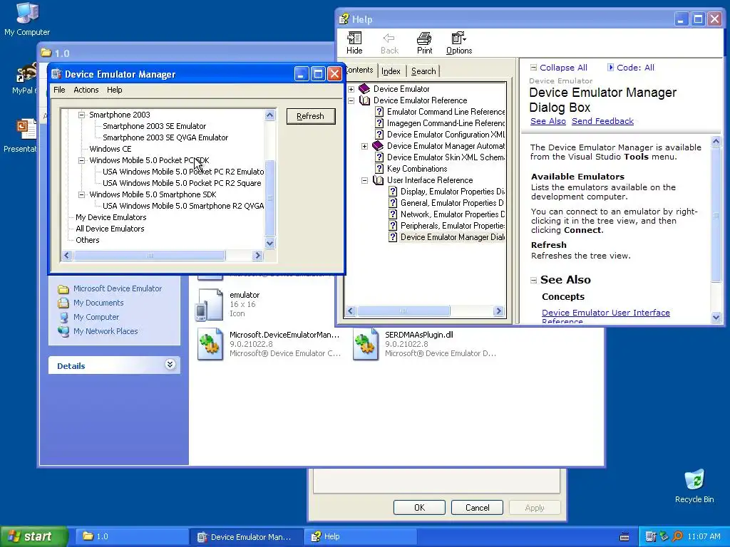
Task: Select Windows CE tree item
Action: coord(110,149)
